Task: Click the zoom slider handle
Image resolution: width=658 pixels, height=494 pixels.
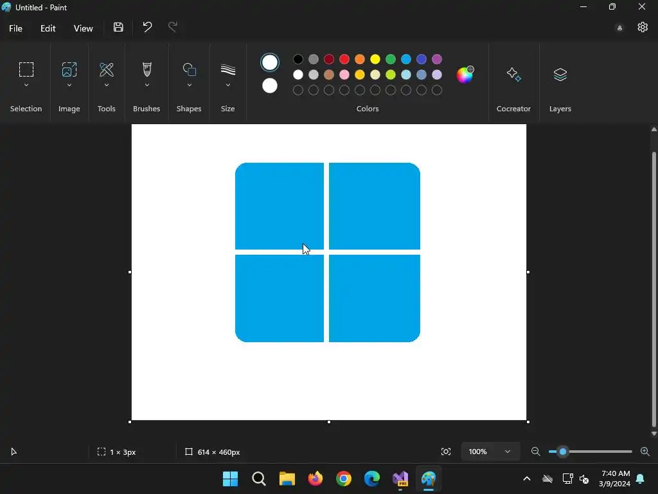Action: [x=563, y=452]
